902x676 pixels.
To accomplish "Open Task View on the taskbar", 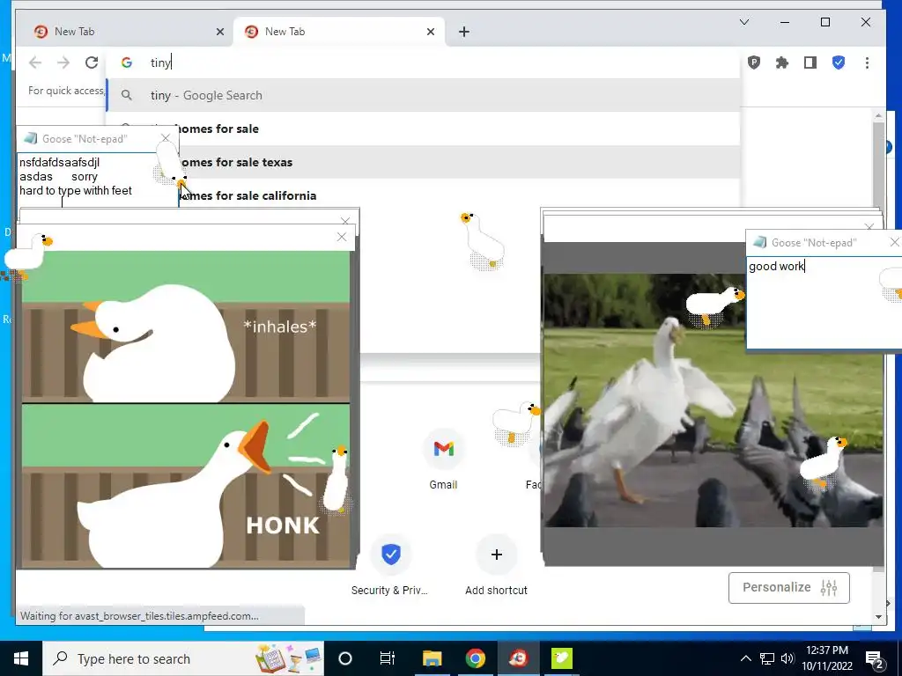I will pos(388,658).
